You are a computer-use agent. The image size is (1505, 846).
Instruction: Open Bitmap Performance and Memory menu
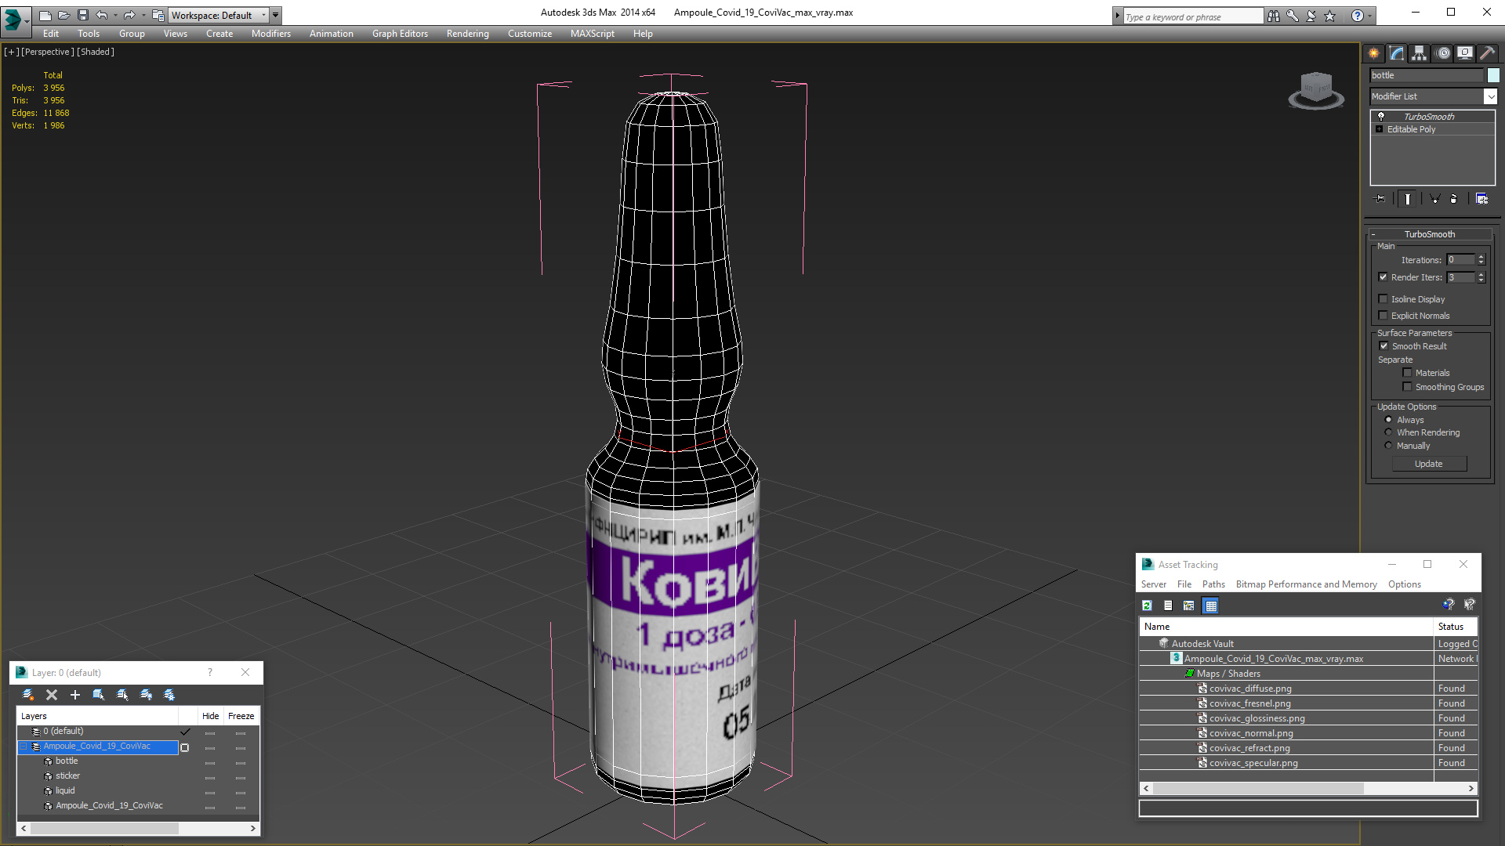(x=1306, y=584)
